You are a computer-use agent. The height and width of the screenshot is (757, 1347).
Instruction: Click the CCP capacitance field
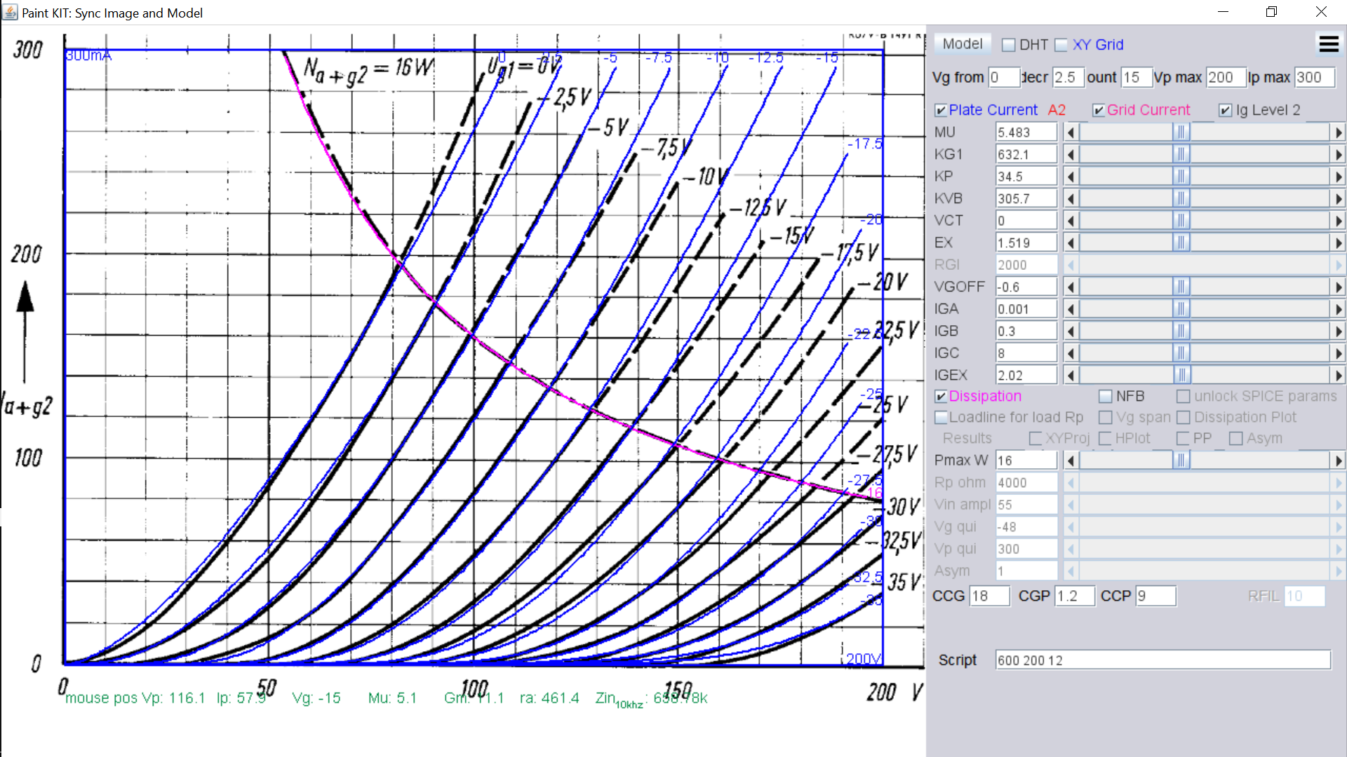click(x=1155, y=596)
